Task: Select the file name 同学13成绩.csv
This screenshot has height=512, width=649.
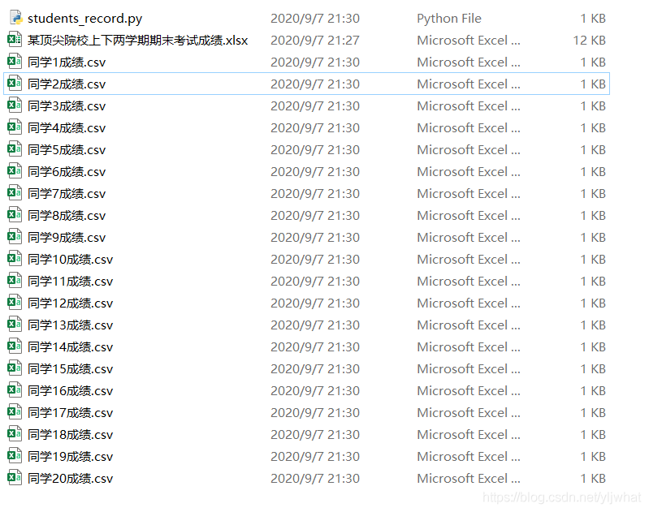Action: [71, 325]
